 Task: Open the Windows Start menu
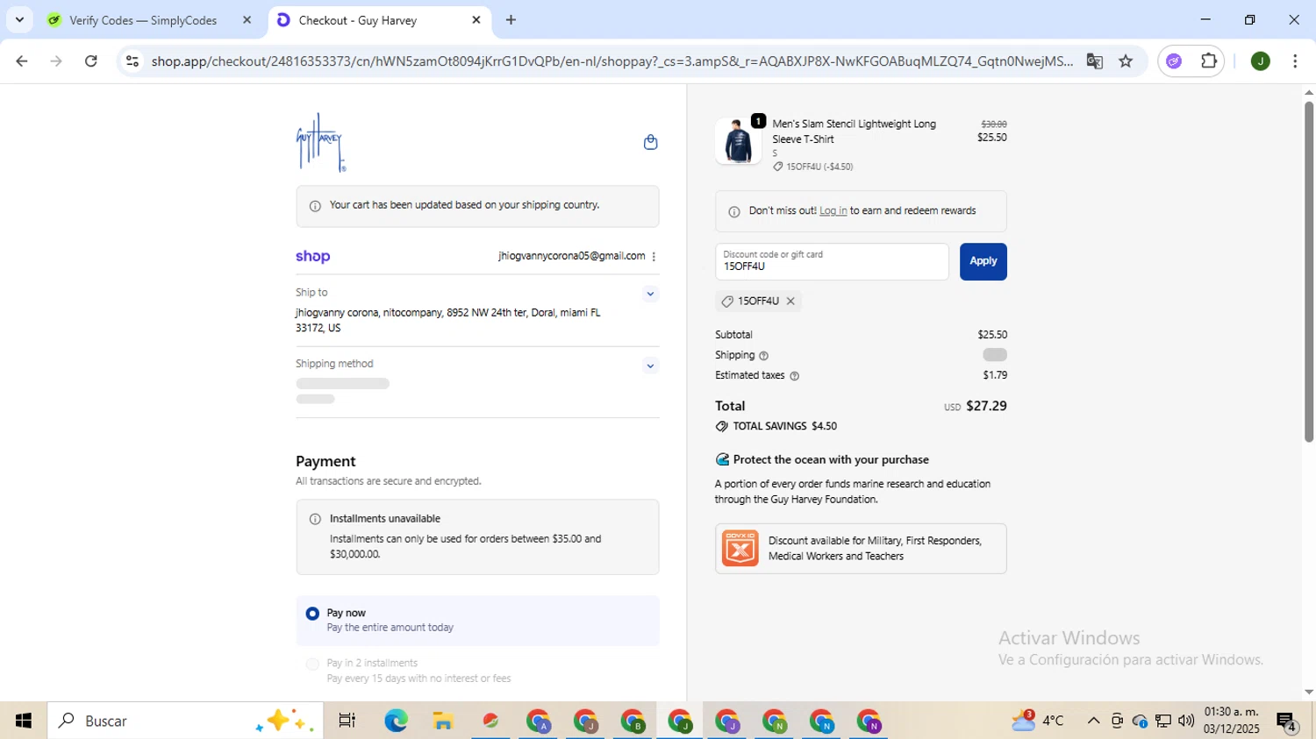tap(24, 721)
